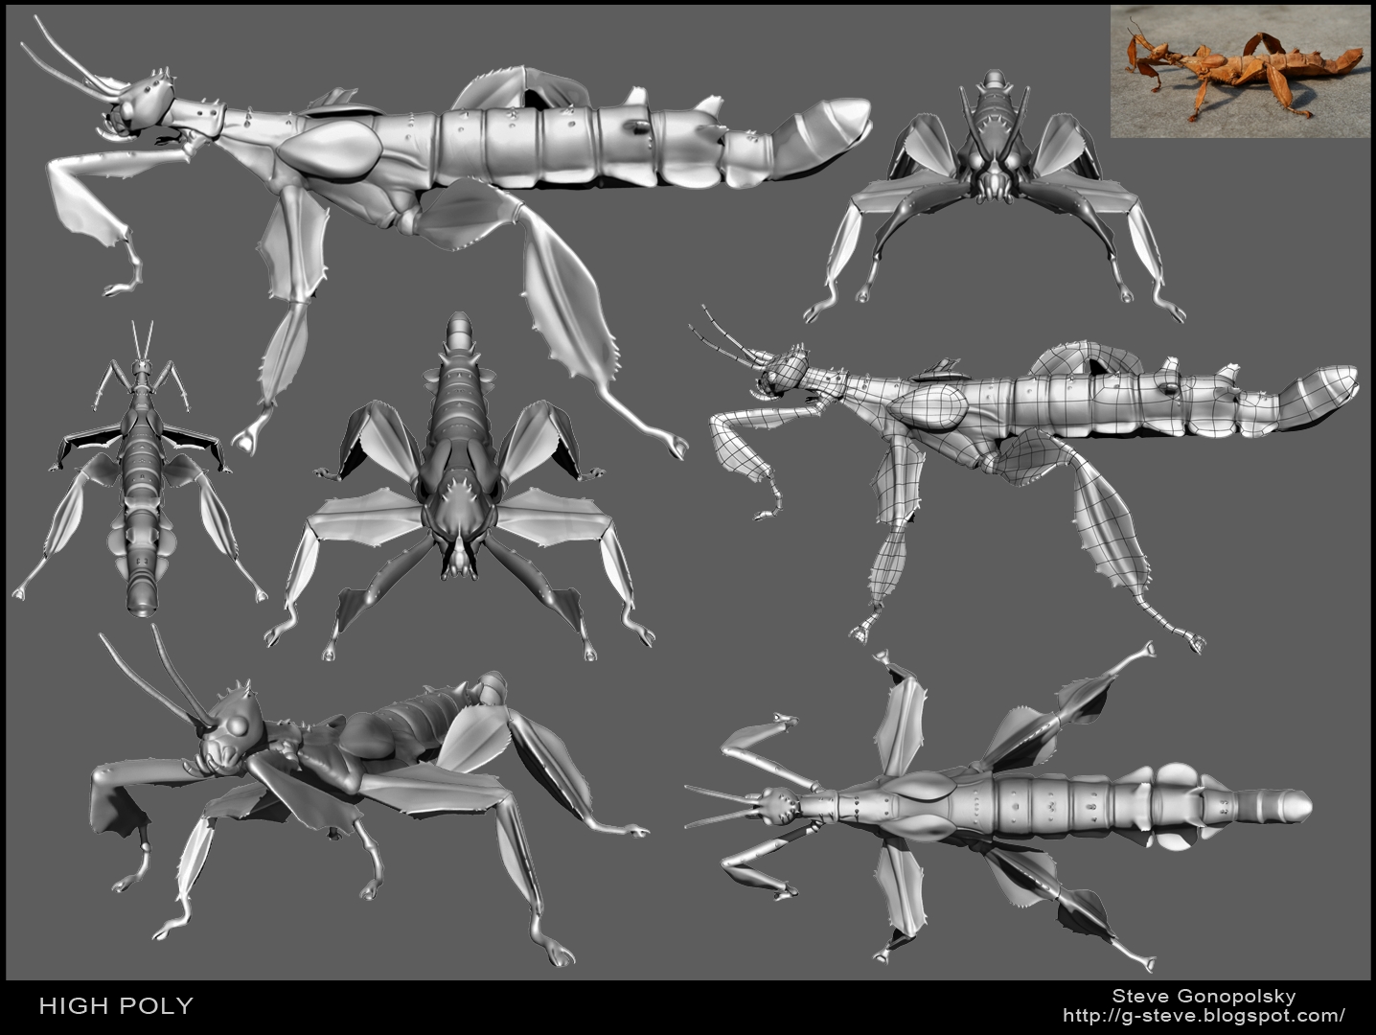Click the "Steve Gonopolsky" author name
The height and width of the screenshot is (1035, 1376).
click(1204, 996)
